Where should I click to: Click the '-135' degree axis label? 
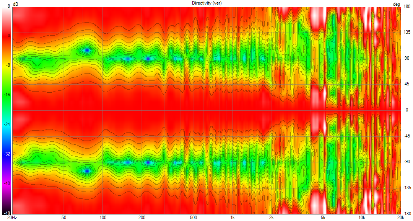pyautogui.click(x=407, y=188)
